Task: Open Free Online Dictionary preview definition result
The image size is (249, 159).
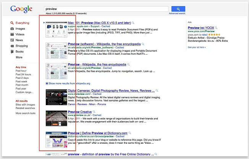Action: [x=111, y=154]
